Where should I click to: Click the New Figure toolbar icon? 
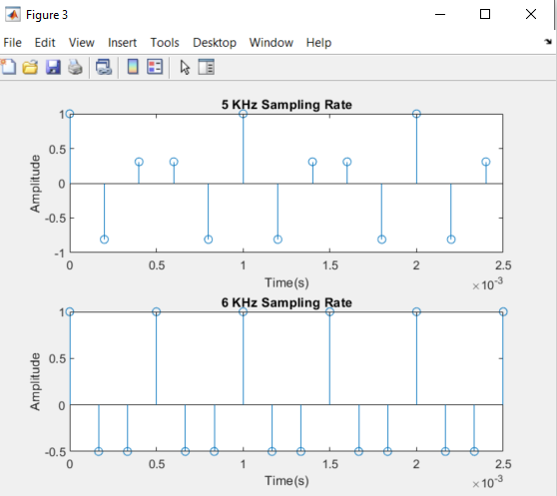(9, 67)
